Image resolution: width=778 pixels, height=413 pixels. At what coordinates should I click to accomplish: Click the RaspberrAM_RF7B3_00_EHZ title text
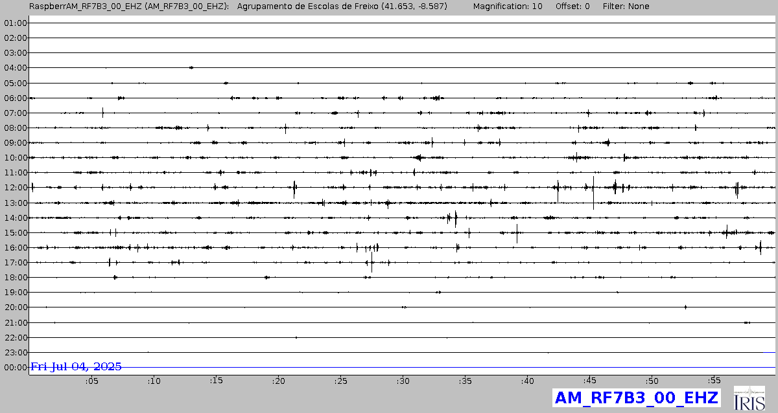[86, 6]
